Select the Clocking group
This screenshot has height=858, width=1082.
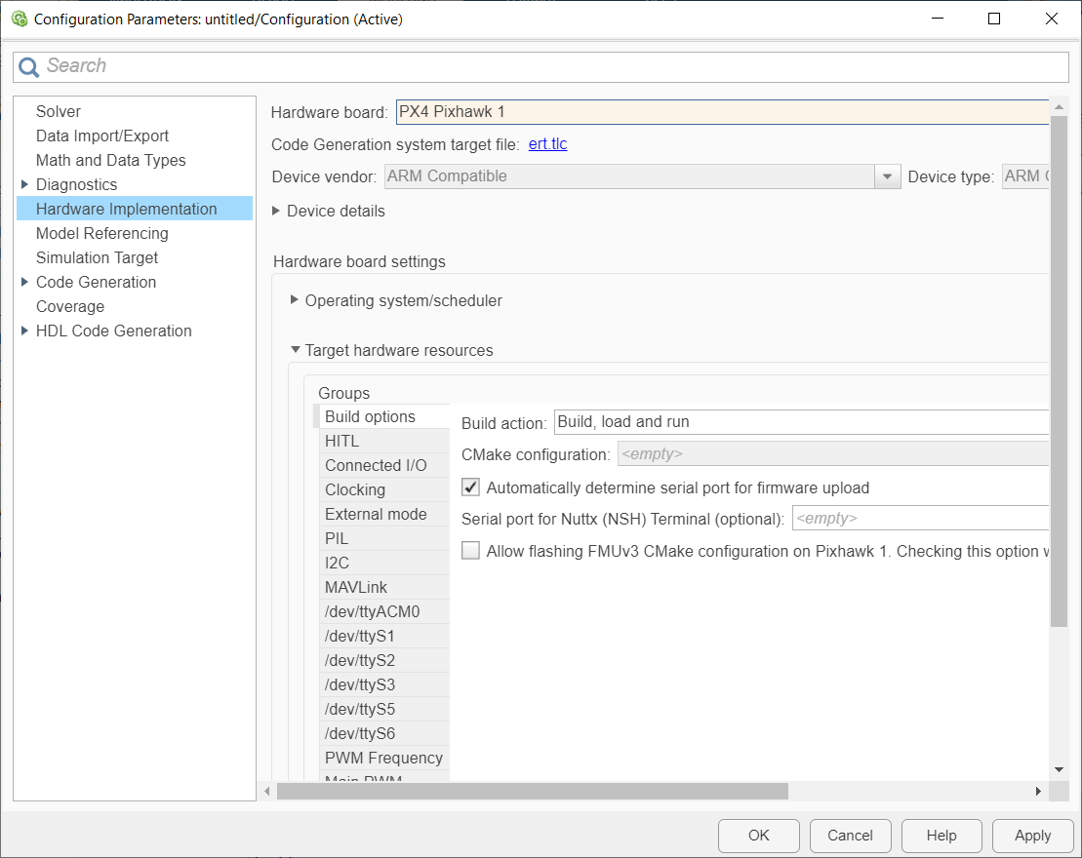[x=384, y=489]
